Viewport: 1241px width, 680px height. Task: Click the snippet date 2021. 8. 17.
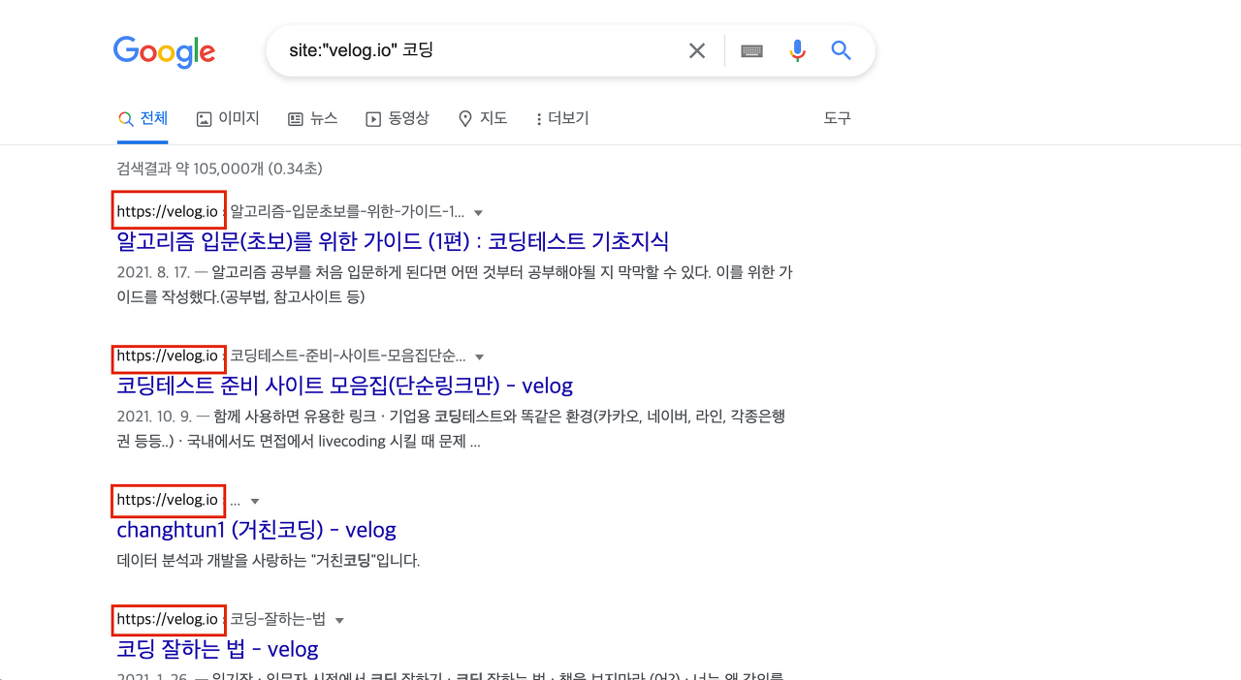(x=153, y=272)
